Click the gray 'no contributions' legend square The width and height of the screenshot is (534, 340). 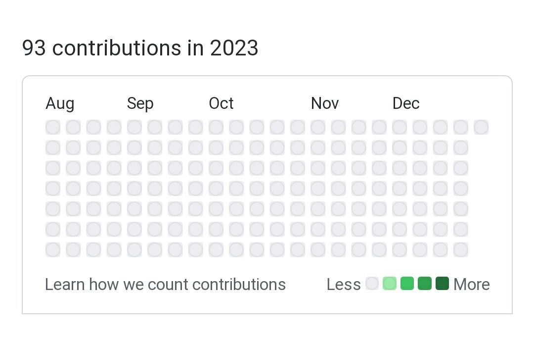(372, 283)
